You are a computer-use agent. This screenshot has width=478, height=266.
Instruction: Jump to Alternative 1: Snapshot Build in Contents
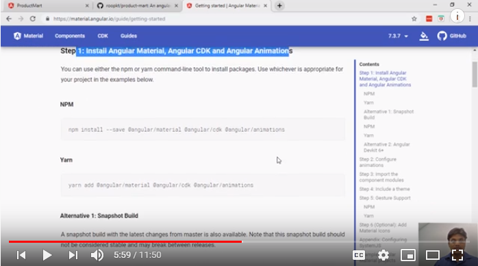pyautogui.click(x=388, y=114)
